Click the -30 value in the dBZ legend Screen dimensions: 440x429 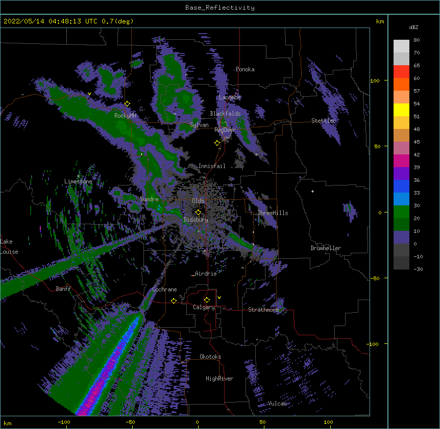point(418,270)
